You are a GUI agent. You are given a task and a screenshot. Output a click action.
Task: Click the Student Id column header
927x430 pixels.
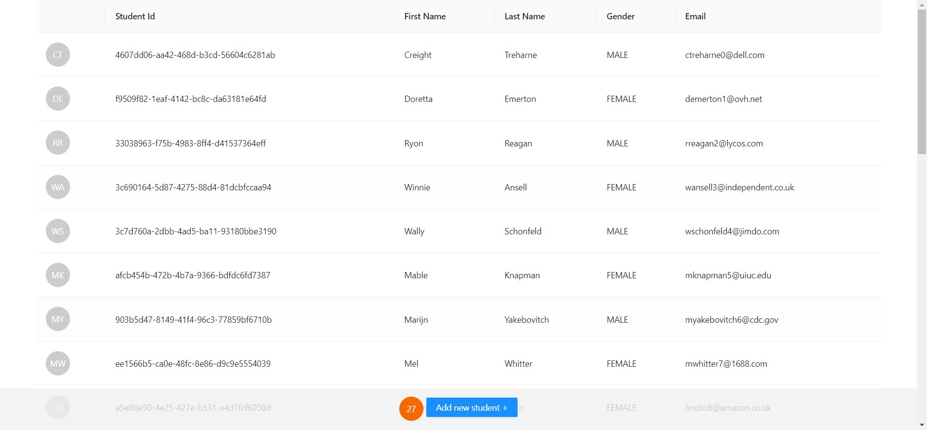[x=135, y=16]
